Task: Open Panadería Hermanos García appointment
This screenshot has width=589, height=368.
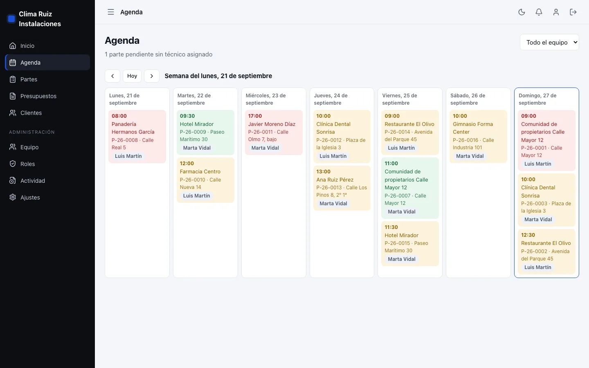Action: click(137, 137)
